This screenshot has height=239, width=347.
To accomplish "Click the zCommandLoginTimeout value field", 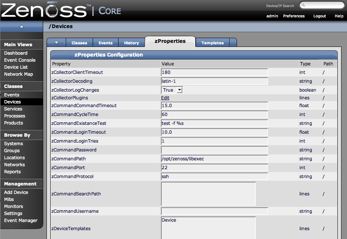I will (214, 132).
